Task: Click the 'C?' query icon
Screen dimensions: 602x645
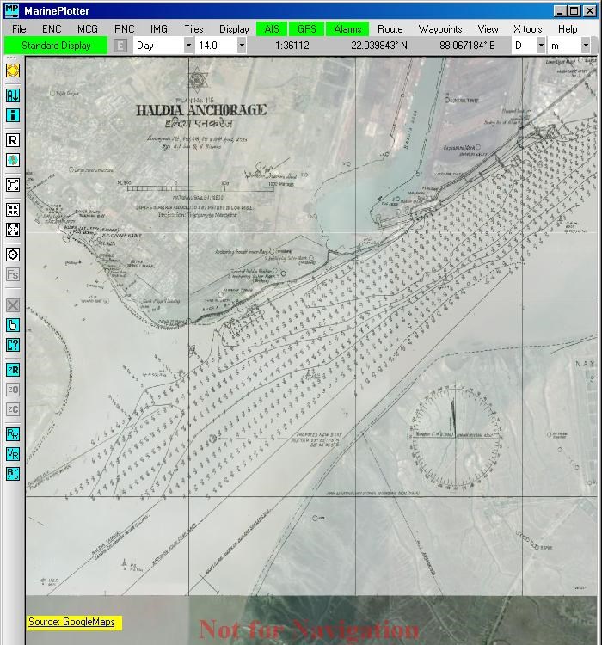Action: [x=13, y=345]
